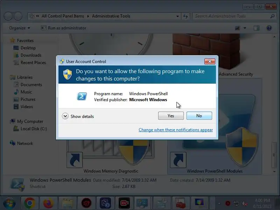This screenshot has height=210, width=280.
Task: Click the Explorer vertical scrollbar
Action: (274, 155)
